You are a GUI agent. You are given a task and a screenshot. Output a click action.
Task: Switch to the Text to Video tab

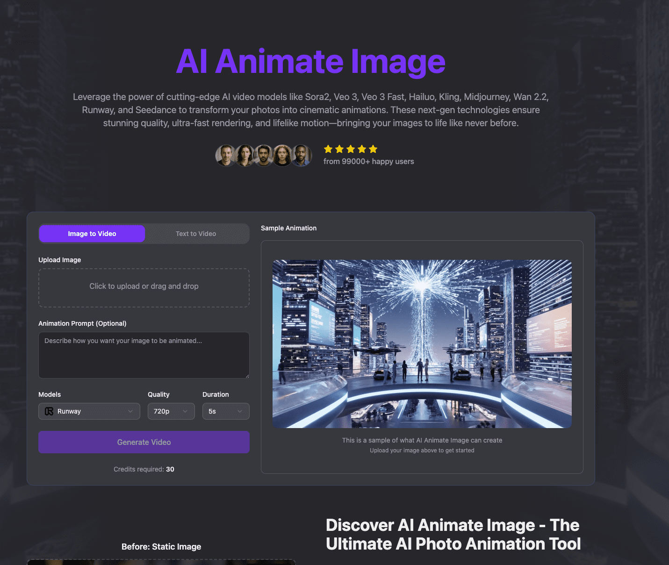point(196,233)
